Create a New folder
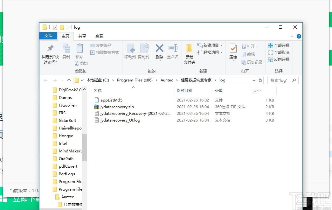 (189, 54)
